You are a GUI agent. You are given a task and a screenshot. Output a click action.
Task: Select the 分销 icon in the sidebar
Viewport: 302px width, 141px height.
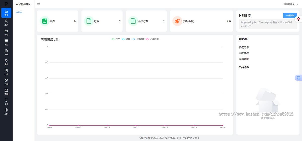[x=6, y=82]
